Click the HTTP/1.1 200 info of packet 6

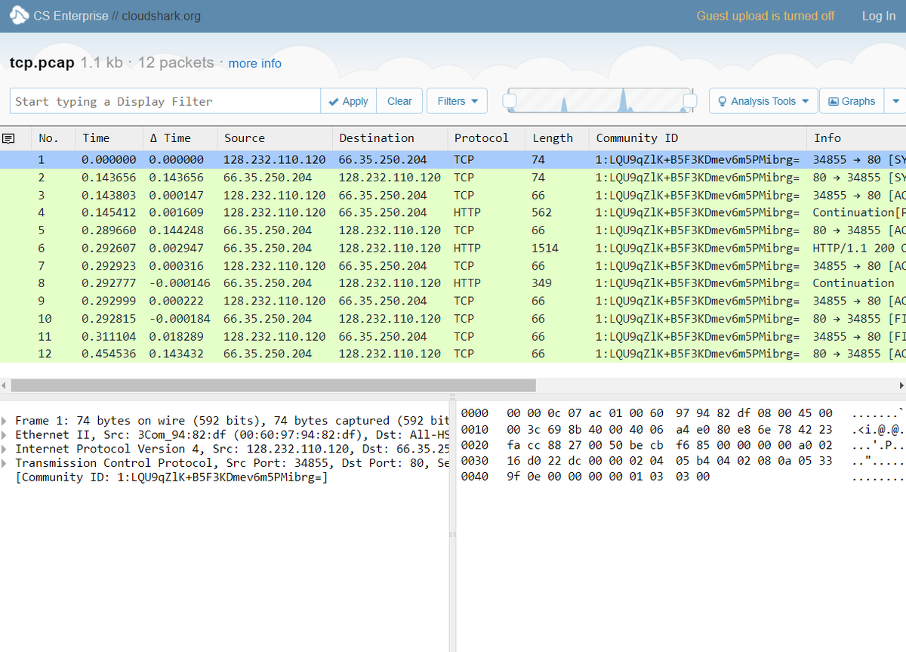(x=859, y=248)
